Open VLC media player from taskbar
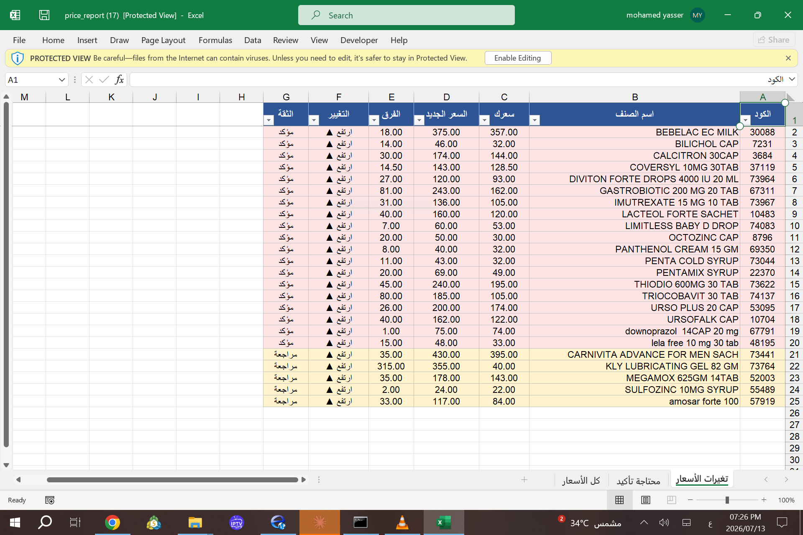 click(x=402, y=522)
